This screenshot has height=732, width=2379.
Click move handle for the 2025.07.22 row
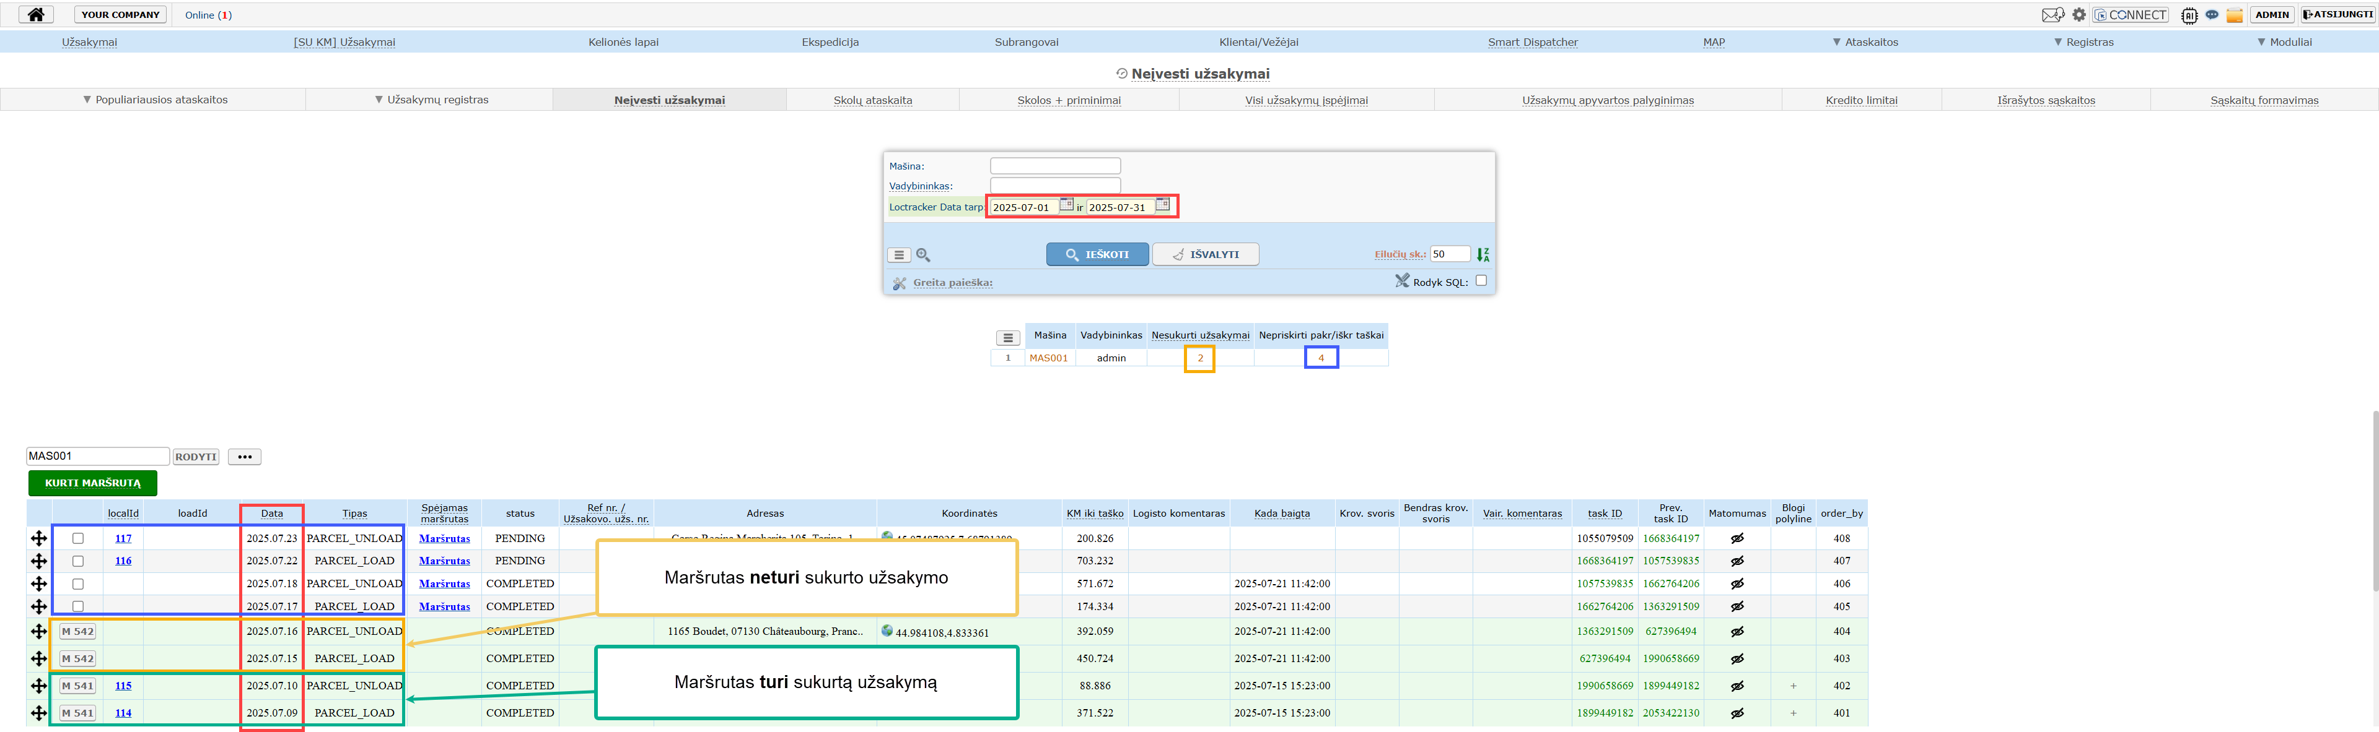pyautogui.click(x=39, y=561)
